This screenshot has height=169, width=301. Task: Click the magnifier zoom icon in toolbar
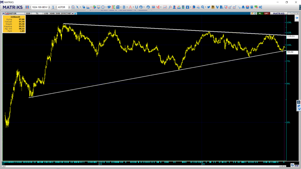pyautogui.click(x=73, y=7)
